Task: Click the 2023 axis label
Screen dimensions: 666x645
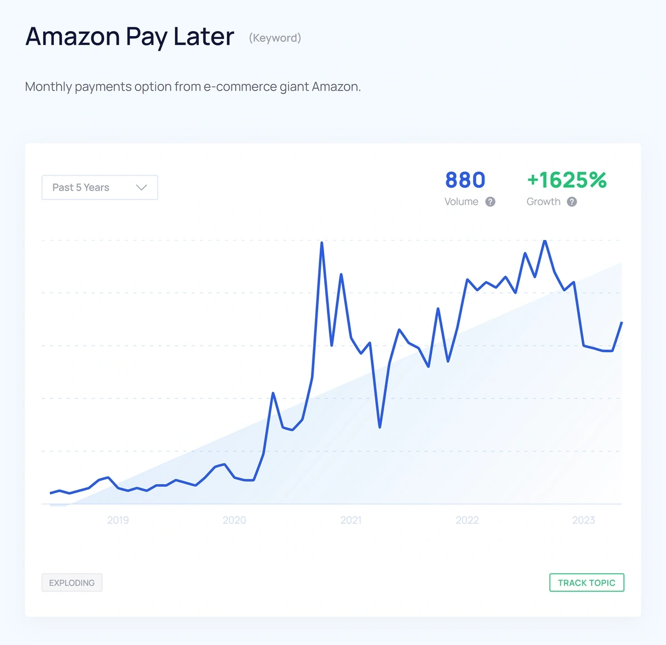Action: click(583, 520)
